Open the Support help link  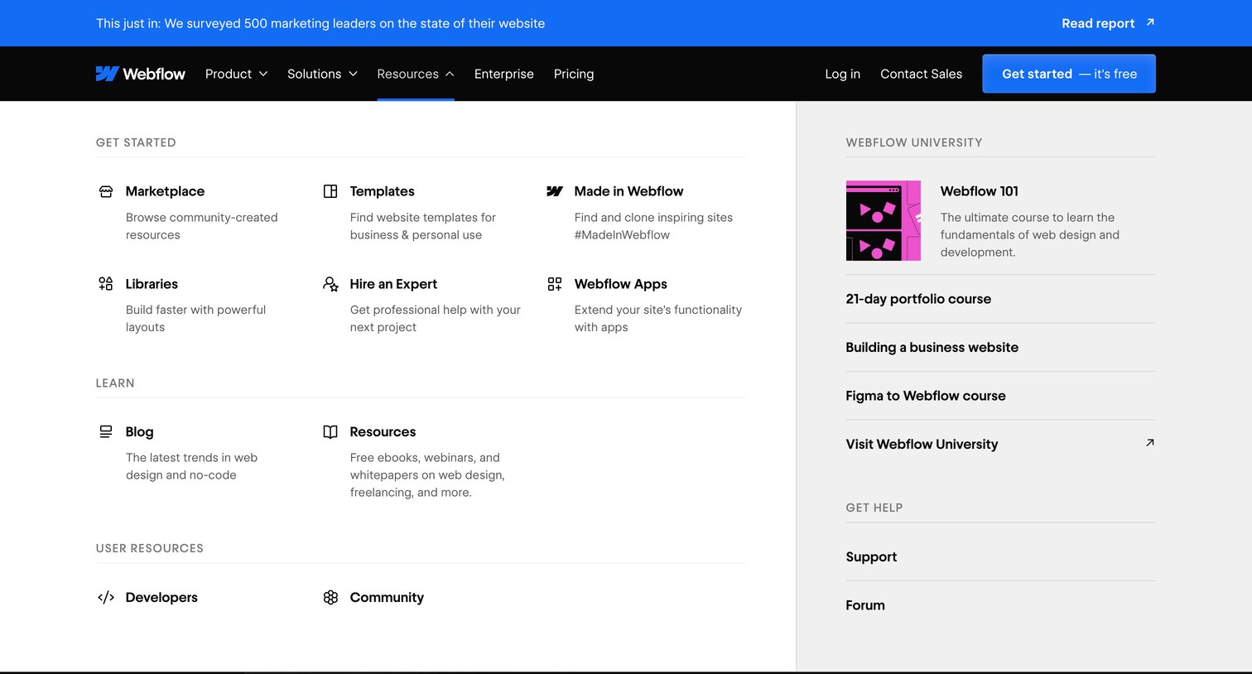click(x=871, y=556)
